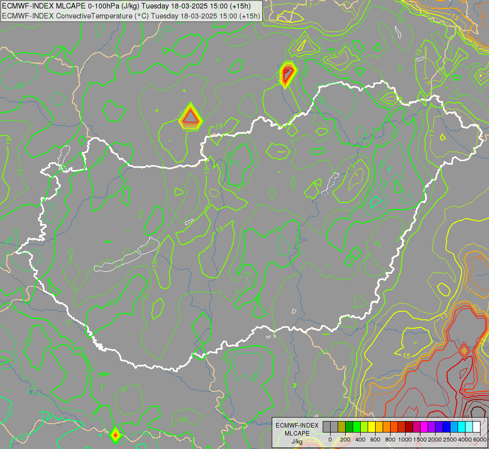Select the pure yellow legend swatch
The height and width of the screenshot is (449, 489).
pos(372,427)
